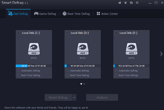Click disk D: free space bar
Screen dimensions: 164x110
tap(83, 66)
